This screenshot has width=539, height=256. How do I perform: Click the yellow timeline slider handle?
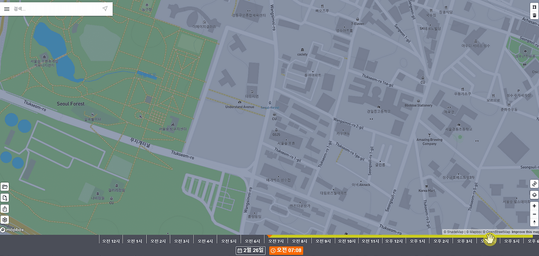pyautogui.click(x=490, y=240)
